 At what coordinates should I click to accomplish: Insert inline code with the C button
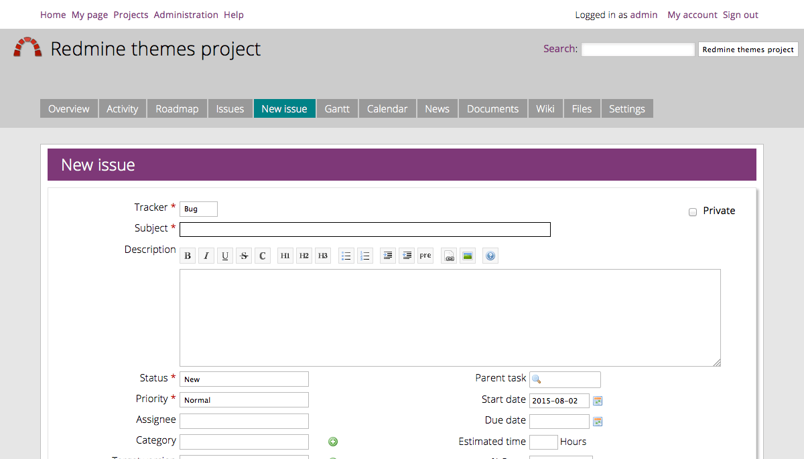(263, 256)
